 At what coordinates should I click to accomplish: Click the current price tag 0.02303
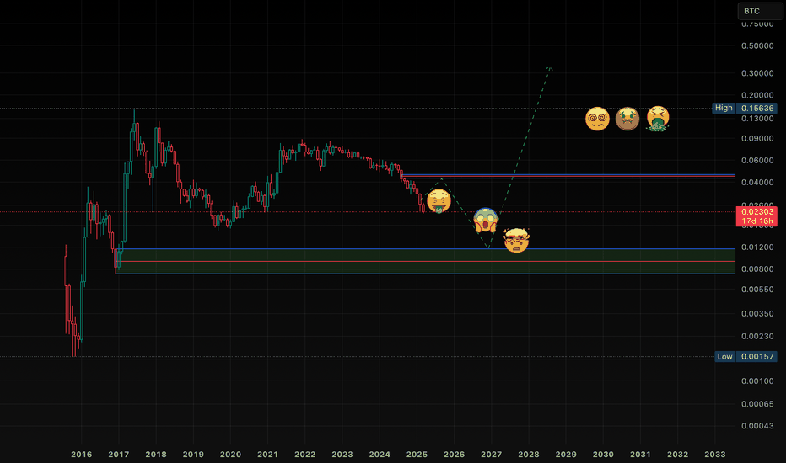[x=757, y=212]
